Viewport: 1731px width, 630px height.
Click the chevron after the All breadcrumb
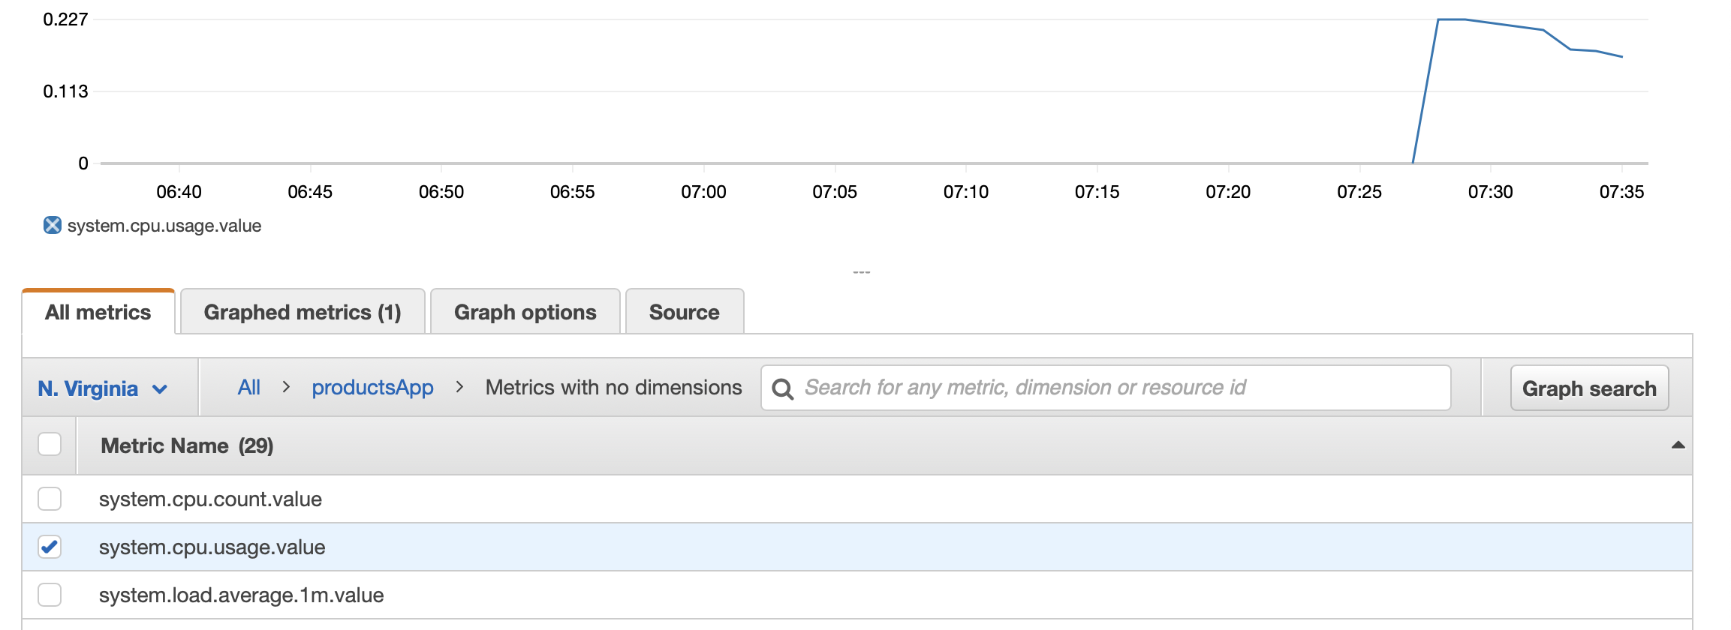(x=286, y=387)
